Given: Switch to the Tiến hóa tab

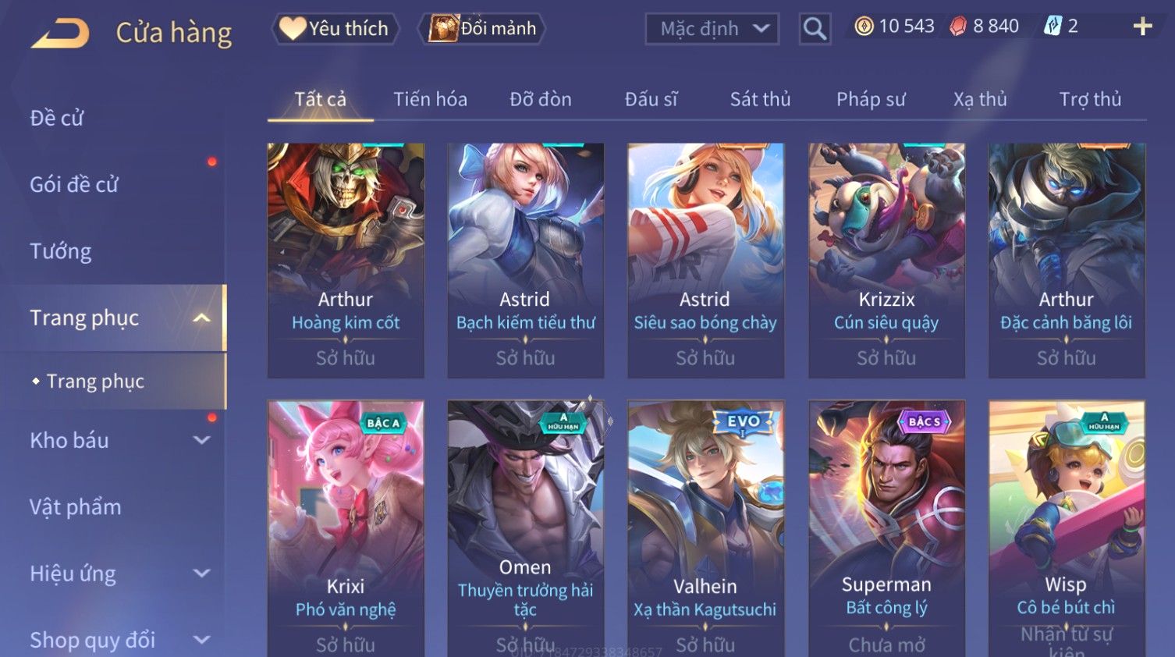Looking at the screenshot, I should tap(430, 99).
